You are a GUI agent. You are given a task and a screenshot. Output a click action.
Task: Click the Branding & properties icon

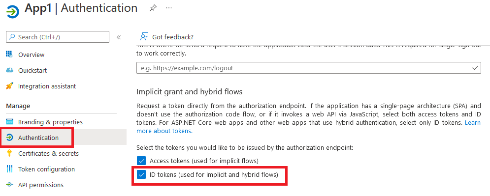coord(9,122)
